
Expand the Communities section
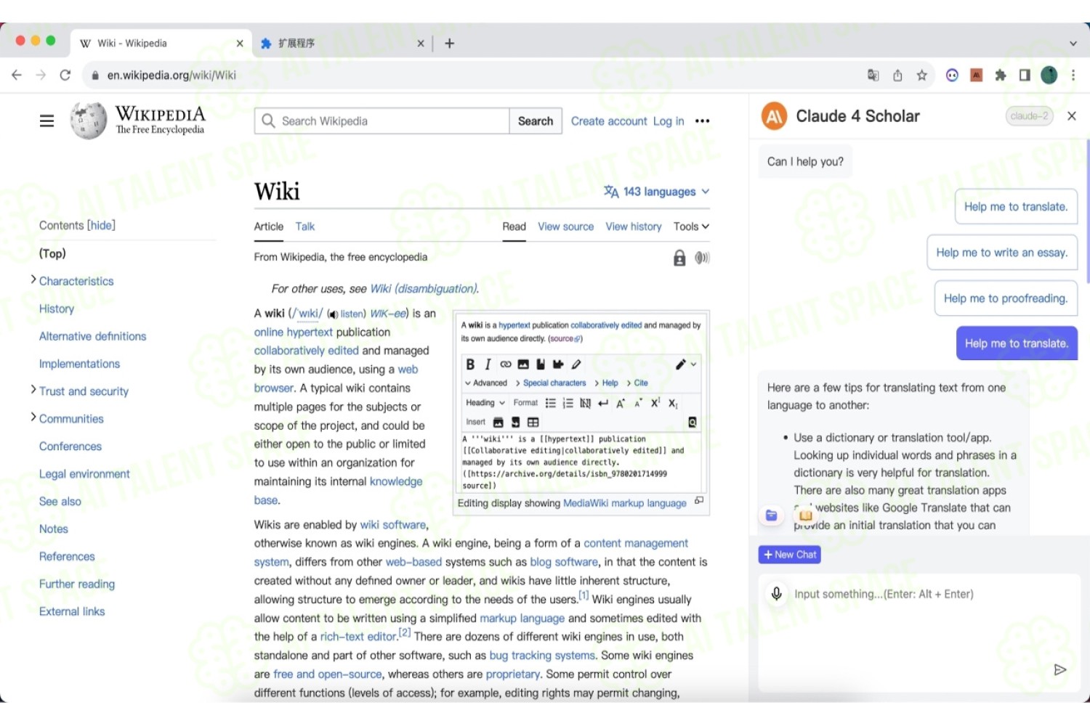pos(33,417)
